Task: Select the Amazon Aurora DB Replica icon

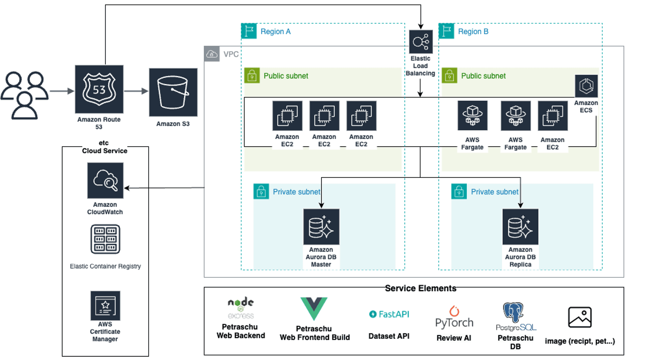Action: point(520,227)
